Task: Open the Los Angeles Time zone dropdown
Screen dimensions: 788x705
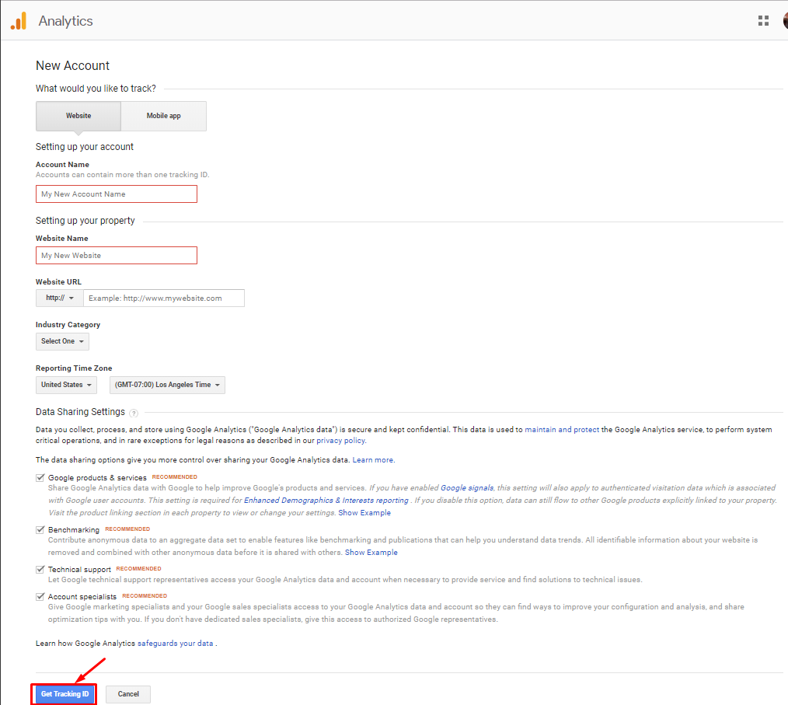Action: [x=167, y=385]
